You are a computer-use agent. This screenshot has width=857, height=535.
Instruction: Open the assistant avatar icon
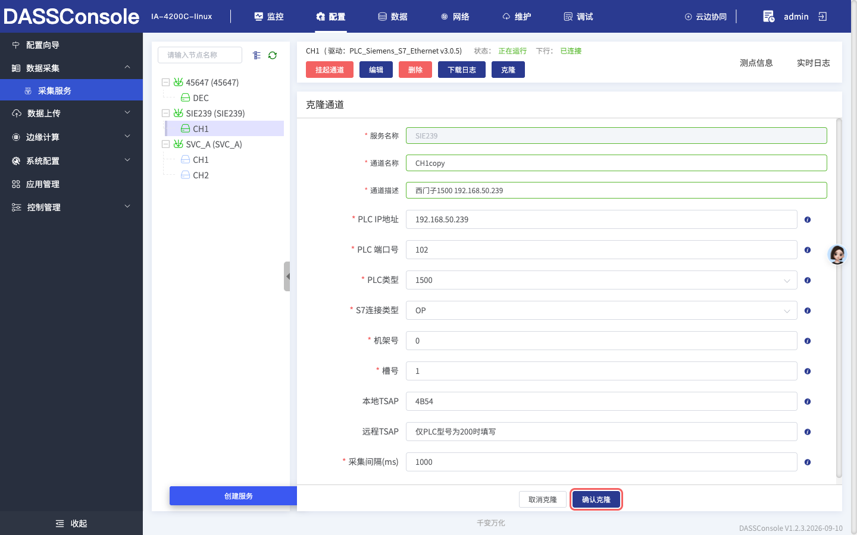pyautogui.click(x=837, y=254)
